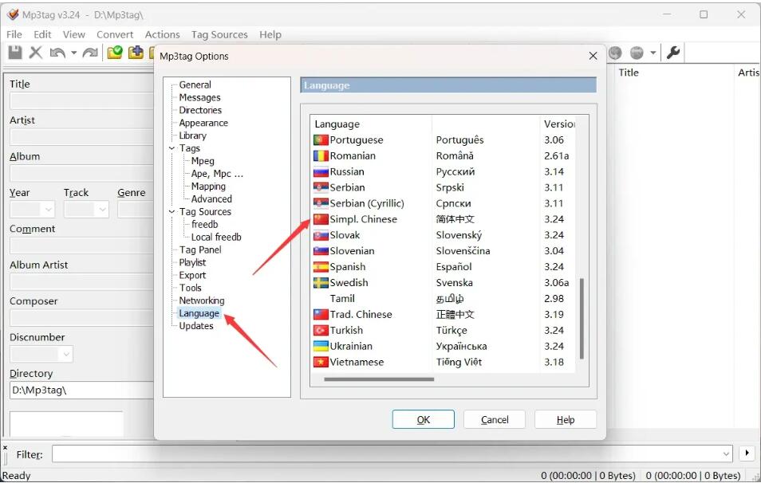Click the Comment input field
This screenshot has width=761, height=483.
(x=81, y=245)
